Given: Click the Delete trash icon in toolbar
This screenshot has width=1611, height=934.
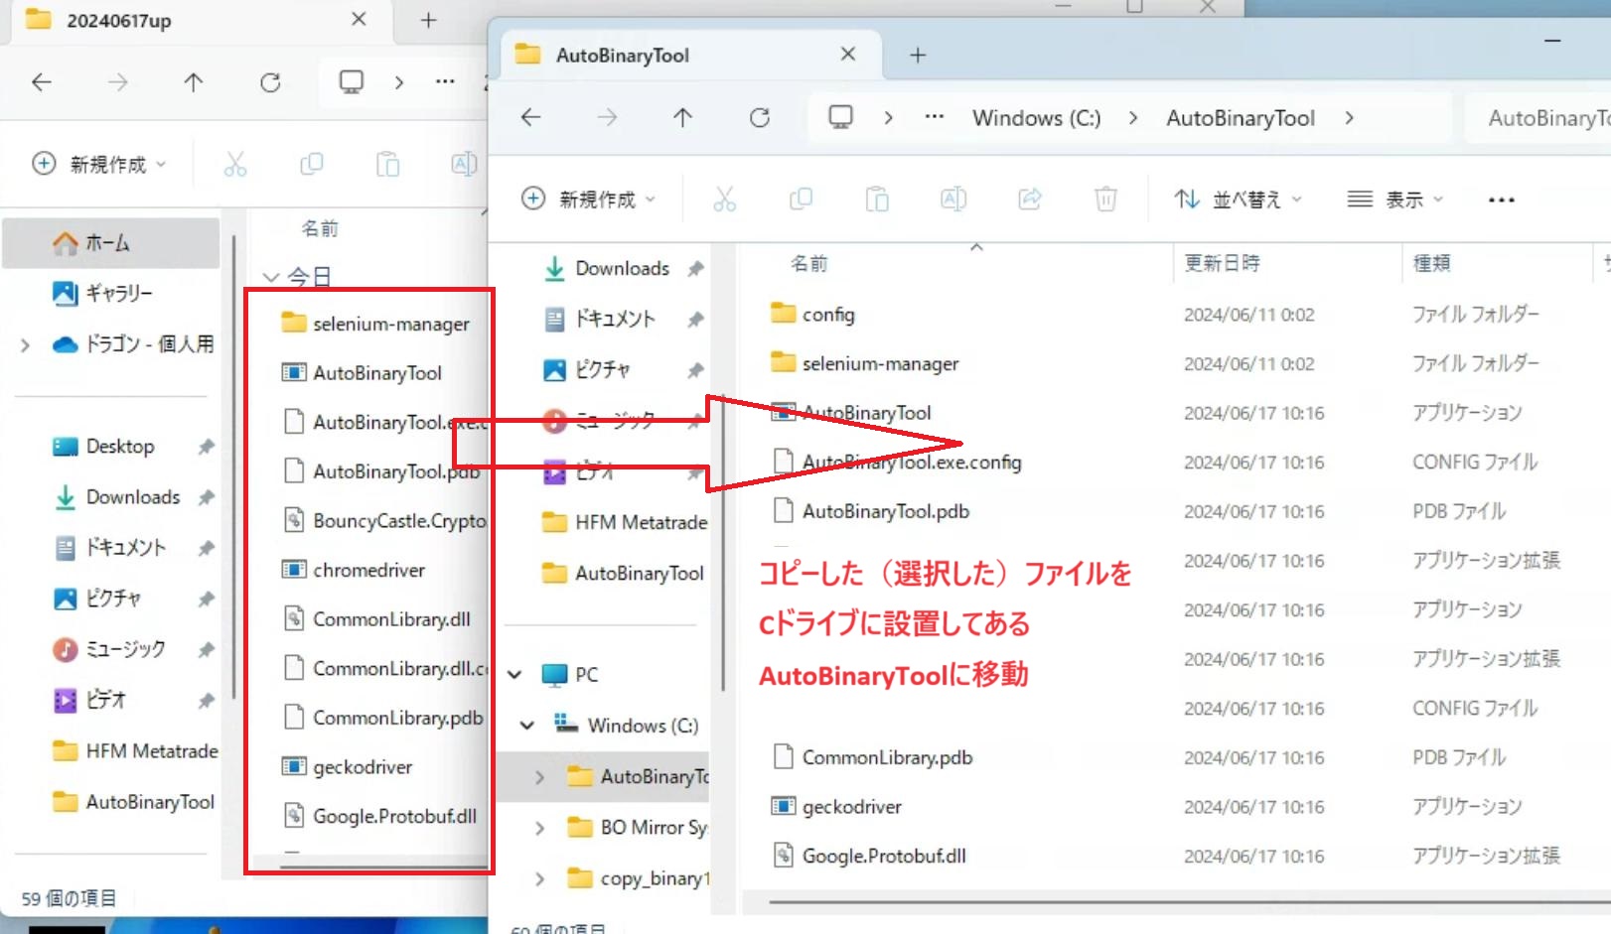Looking at the screenshot, I should tap(1105, 200).
